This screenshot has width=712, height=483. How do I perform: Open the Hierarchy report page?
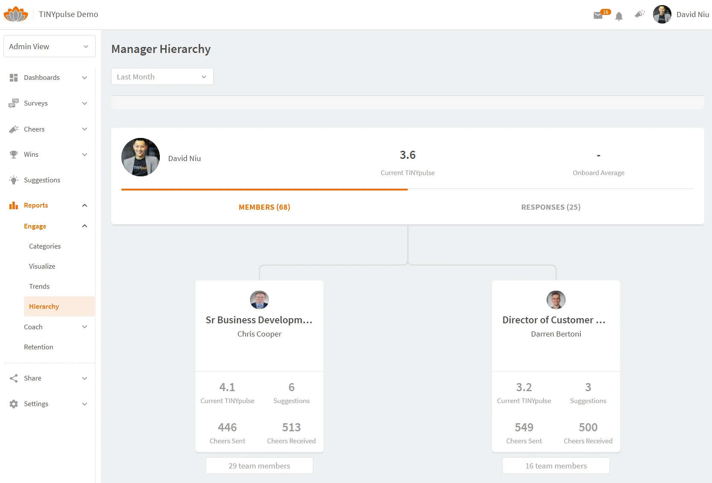pyautogui.click(x=44, y=306)
